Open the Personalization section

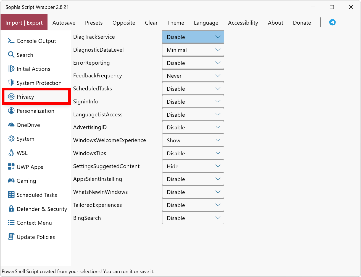[35, 111]
